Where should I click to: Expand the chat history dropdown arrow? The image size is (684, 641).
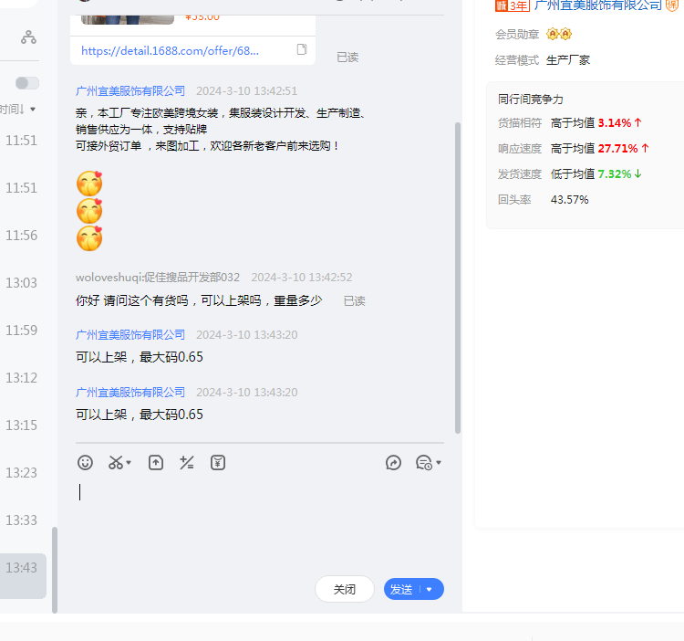pyautogui.click(x=439, y=463)
